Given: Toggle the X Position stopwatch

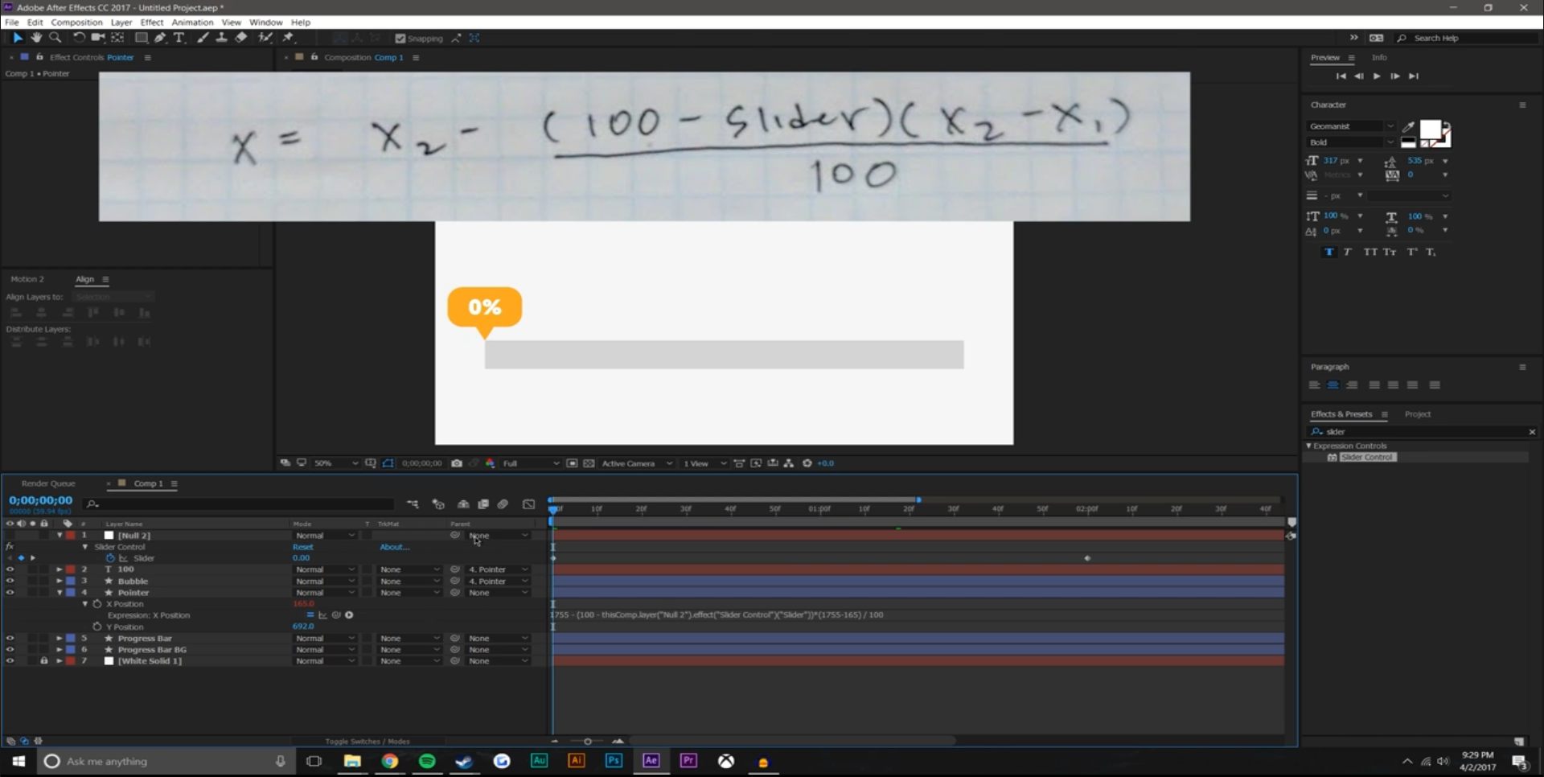Looking at the screenshot, I should click(x=97, y=604).
